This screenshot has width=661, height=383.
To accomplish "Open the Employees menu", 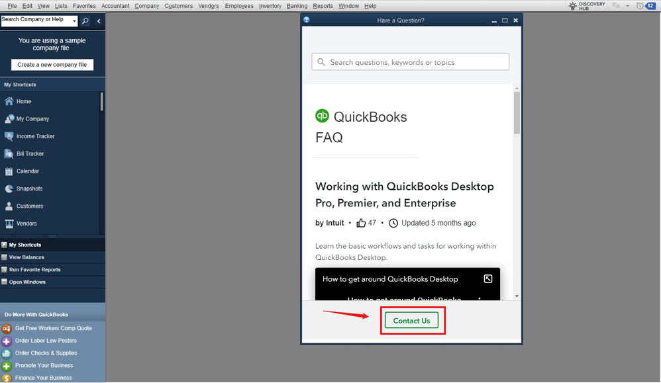I will click(239, 6).
